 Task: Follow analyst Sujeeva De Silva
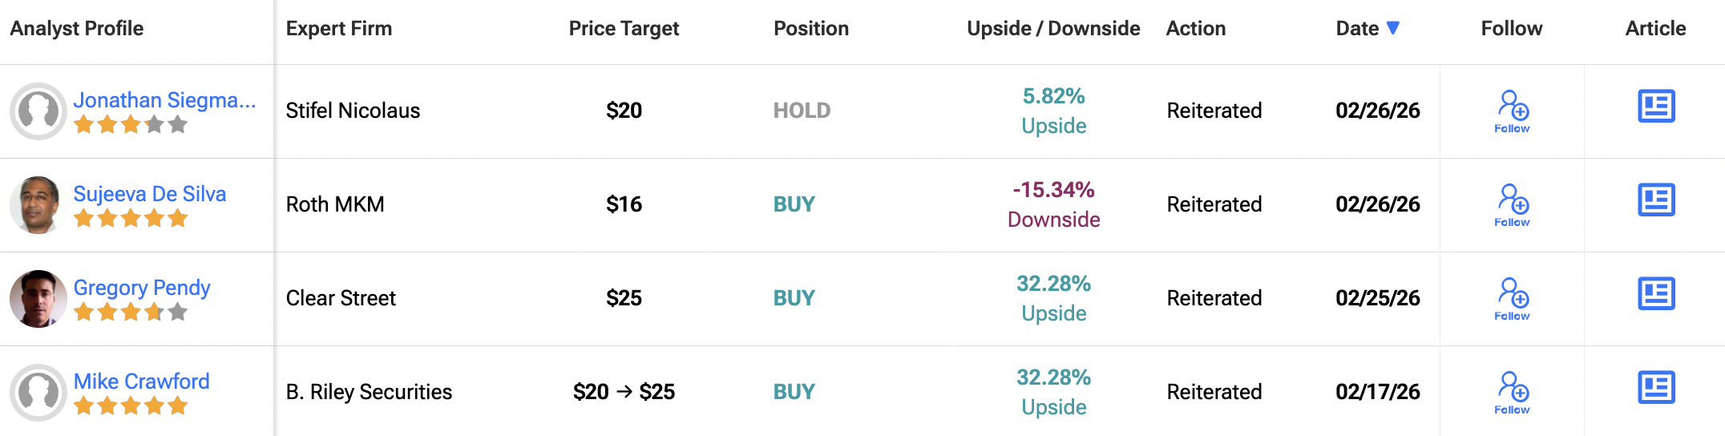pyautogui.click(x=1512, y=204)
